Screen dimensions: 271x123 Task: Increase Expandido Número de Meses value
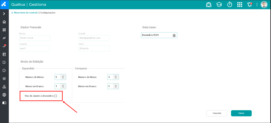click(63, 76)
